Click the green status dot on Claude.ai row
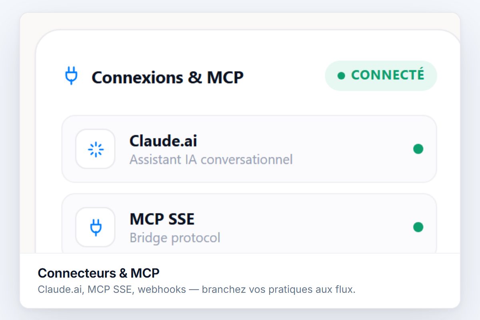The height and width of the screenshot is (320, 480). (418, 149)
